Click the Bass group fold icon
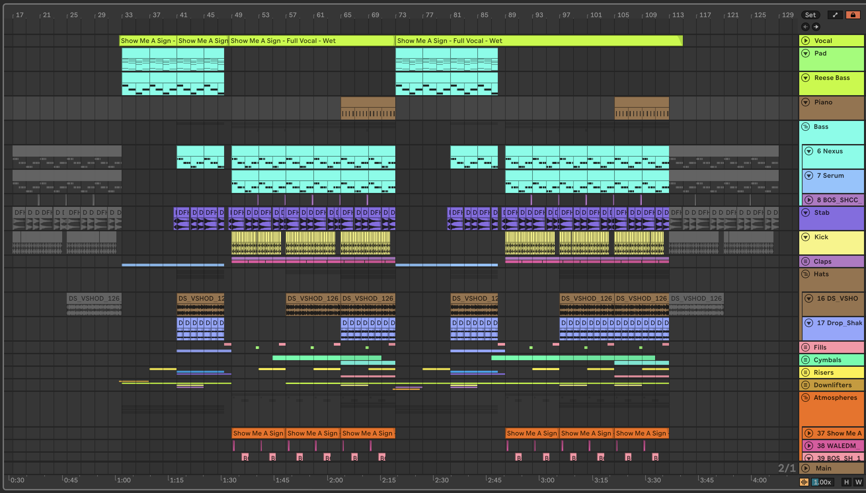 coord(806,127)
